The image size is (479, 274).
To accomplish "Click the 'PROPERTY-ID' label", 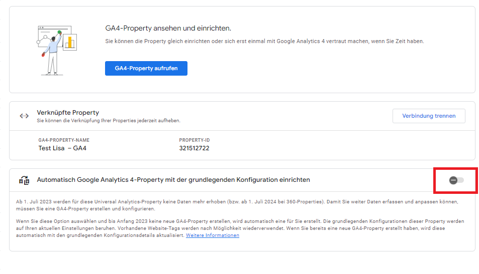I will coord(195,140).
